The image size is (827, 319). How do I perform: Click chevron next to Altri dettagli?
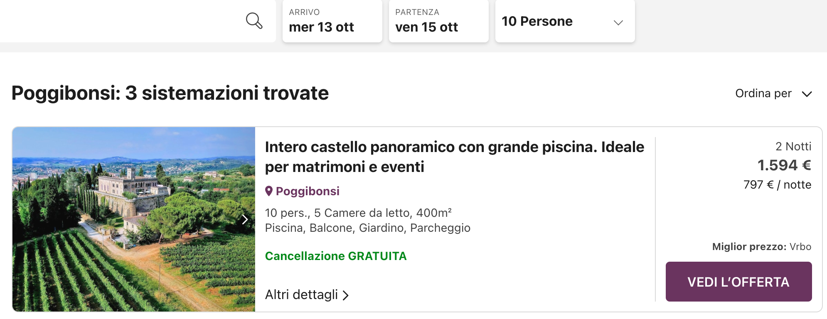pyautogui.click(x=345, y=295)
